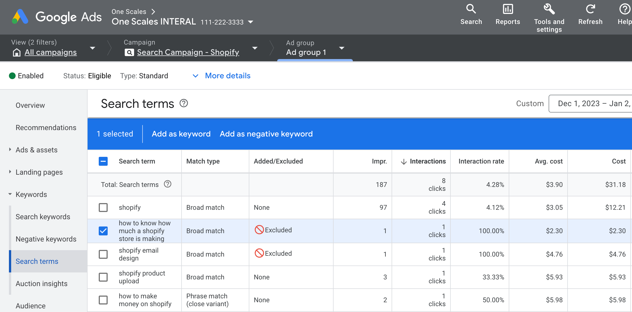Image resolution: width=632 pixels, height=312 pixels.
Task: Click help icon beside Total: Search terms
Action: pyautogui.click(x=168, y=184)
